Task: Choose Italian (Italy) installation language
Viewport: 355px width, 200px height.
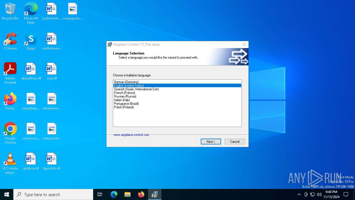Action: coord(177,100)
